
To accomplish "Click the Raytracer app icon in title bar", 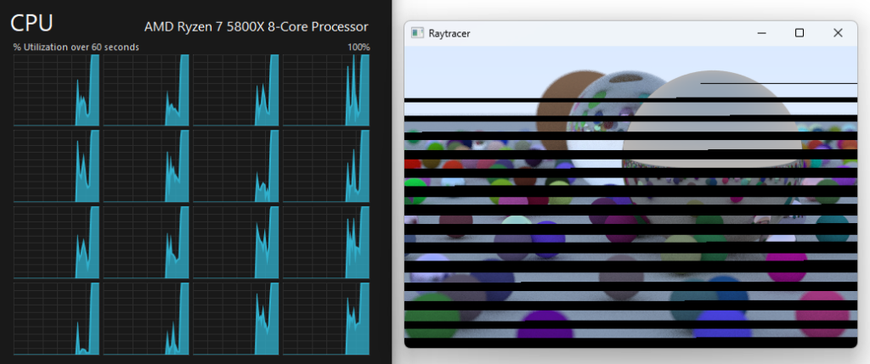I will tap(416, 33).
